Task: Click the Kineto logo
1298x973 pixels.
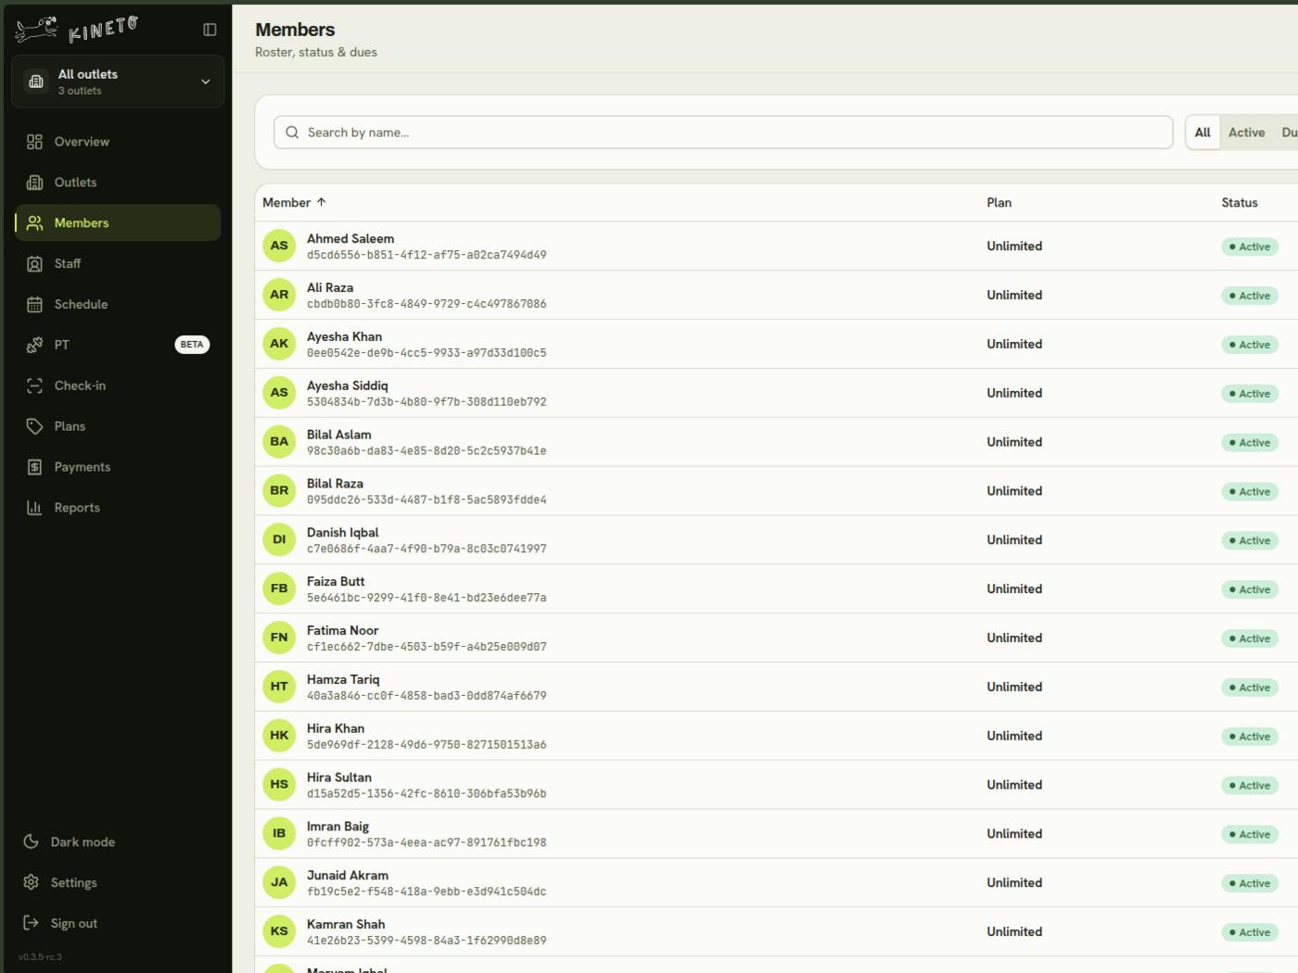Action: pos(76,30)
